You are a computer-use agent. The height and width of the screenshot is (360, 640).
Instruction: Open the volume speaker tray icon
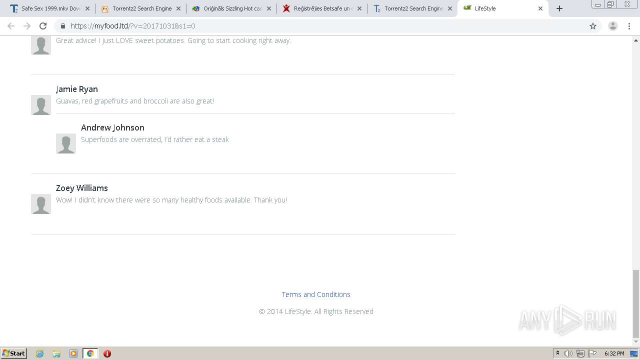point(568,353)
